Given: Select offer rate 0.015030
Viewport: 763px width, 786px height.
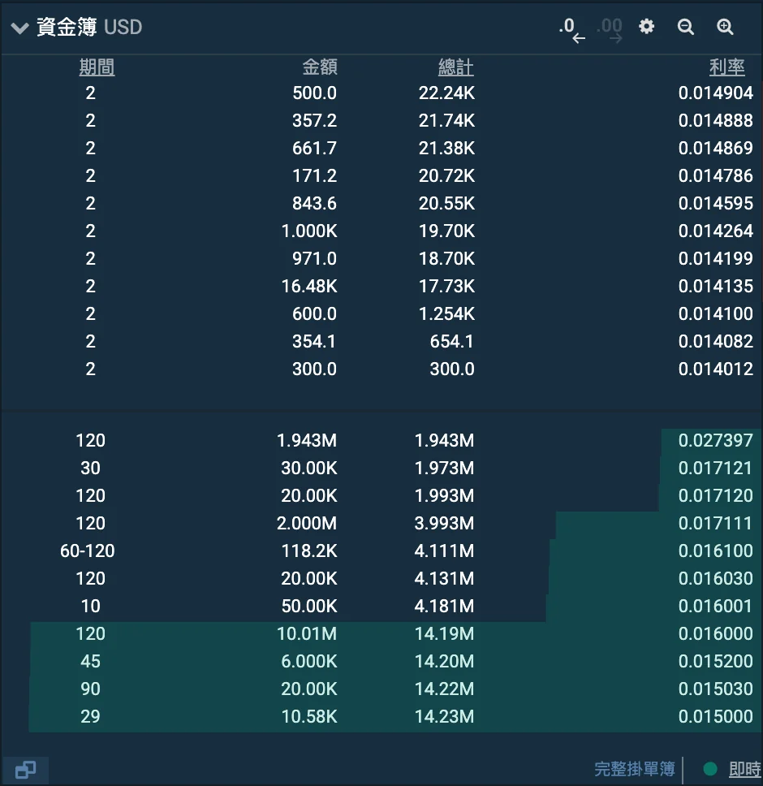Looking at the screenshot, I should click(x=715, y=689).
